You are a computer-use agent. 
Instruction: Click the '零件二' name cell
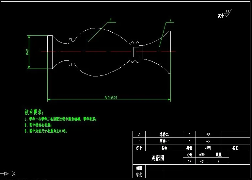click(164, 134)
